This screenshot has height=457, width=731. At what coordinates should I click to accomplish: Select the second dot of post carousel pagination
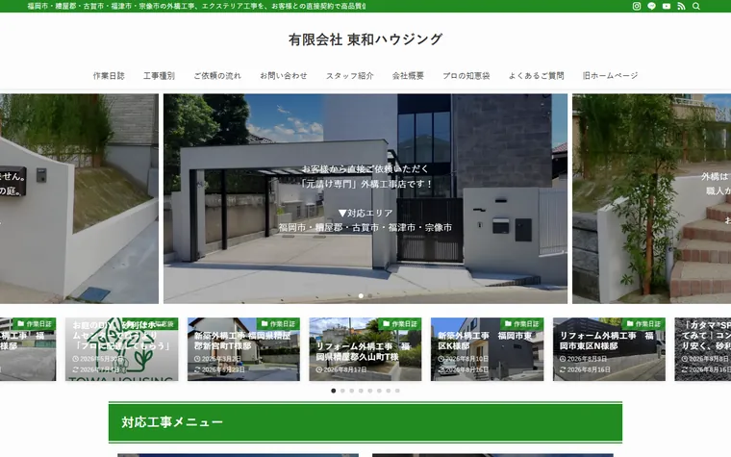point(342,391)
